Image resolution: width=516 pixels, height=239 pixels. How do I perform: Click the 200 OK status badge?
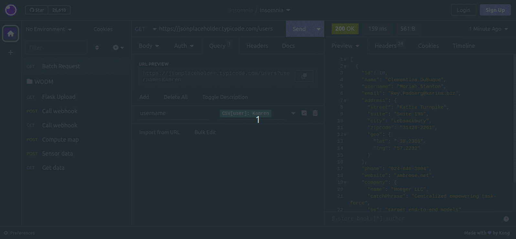[345, 29]
